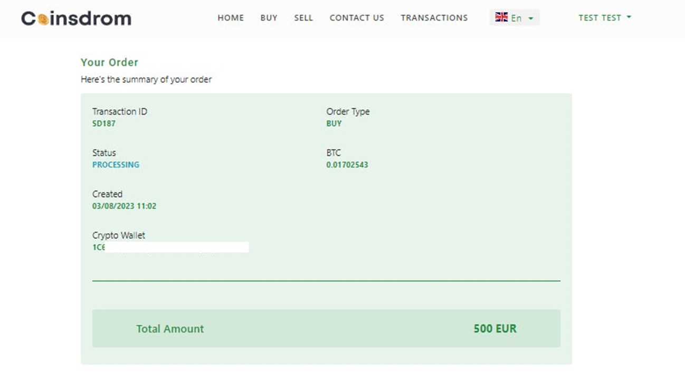Click the created date 03/08/2023 11:02
Screen dimensions: 685x373
(x=124, y=206)
